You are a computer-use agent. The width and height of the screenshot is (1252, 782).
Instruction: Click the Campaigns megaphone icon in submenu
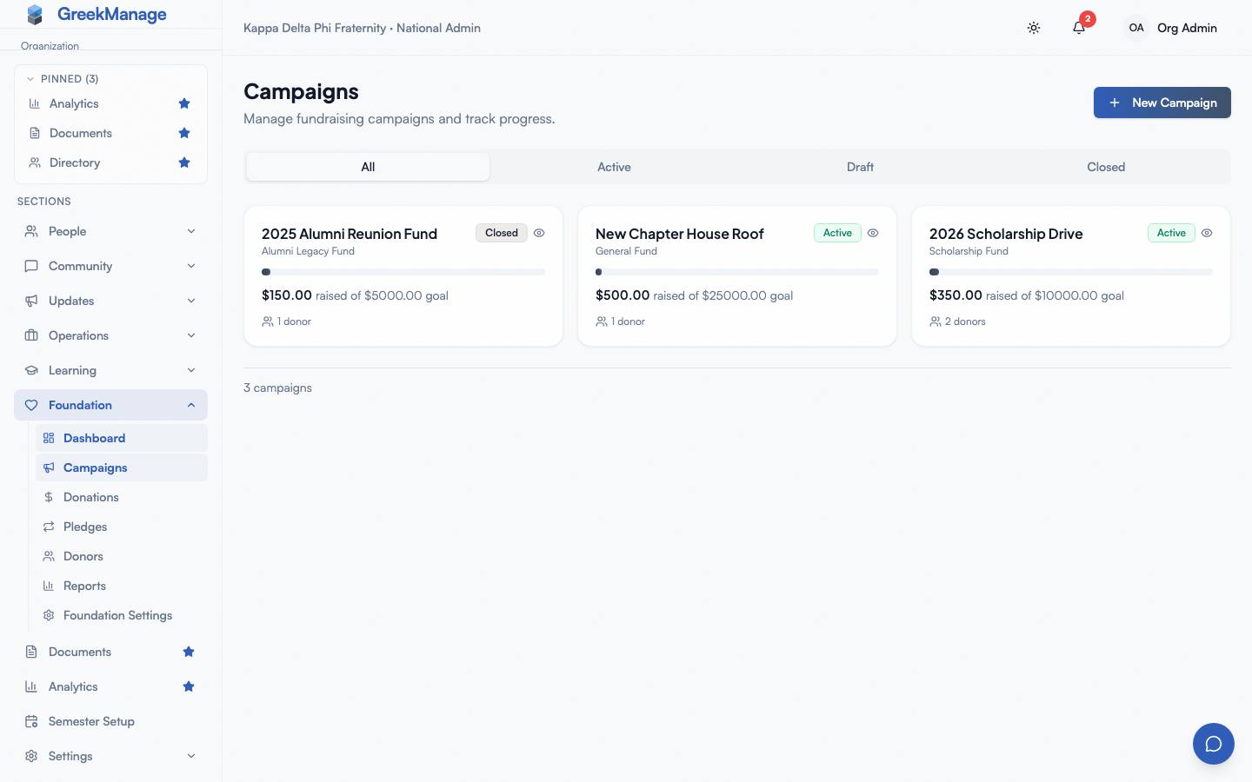coord(49,467)
